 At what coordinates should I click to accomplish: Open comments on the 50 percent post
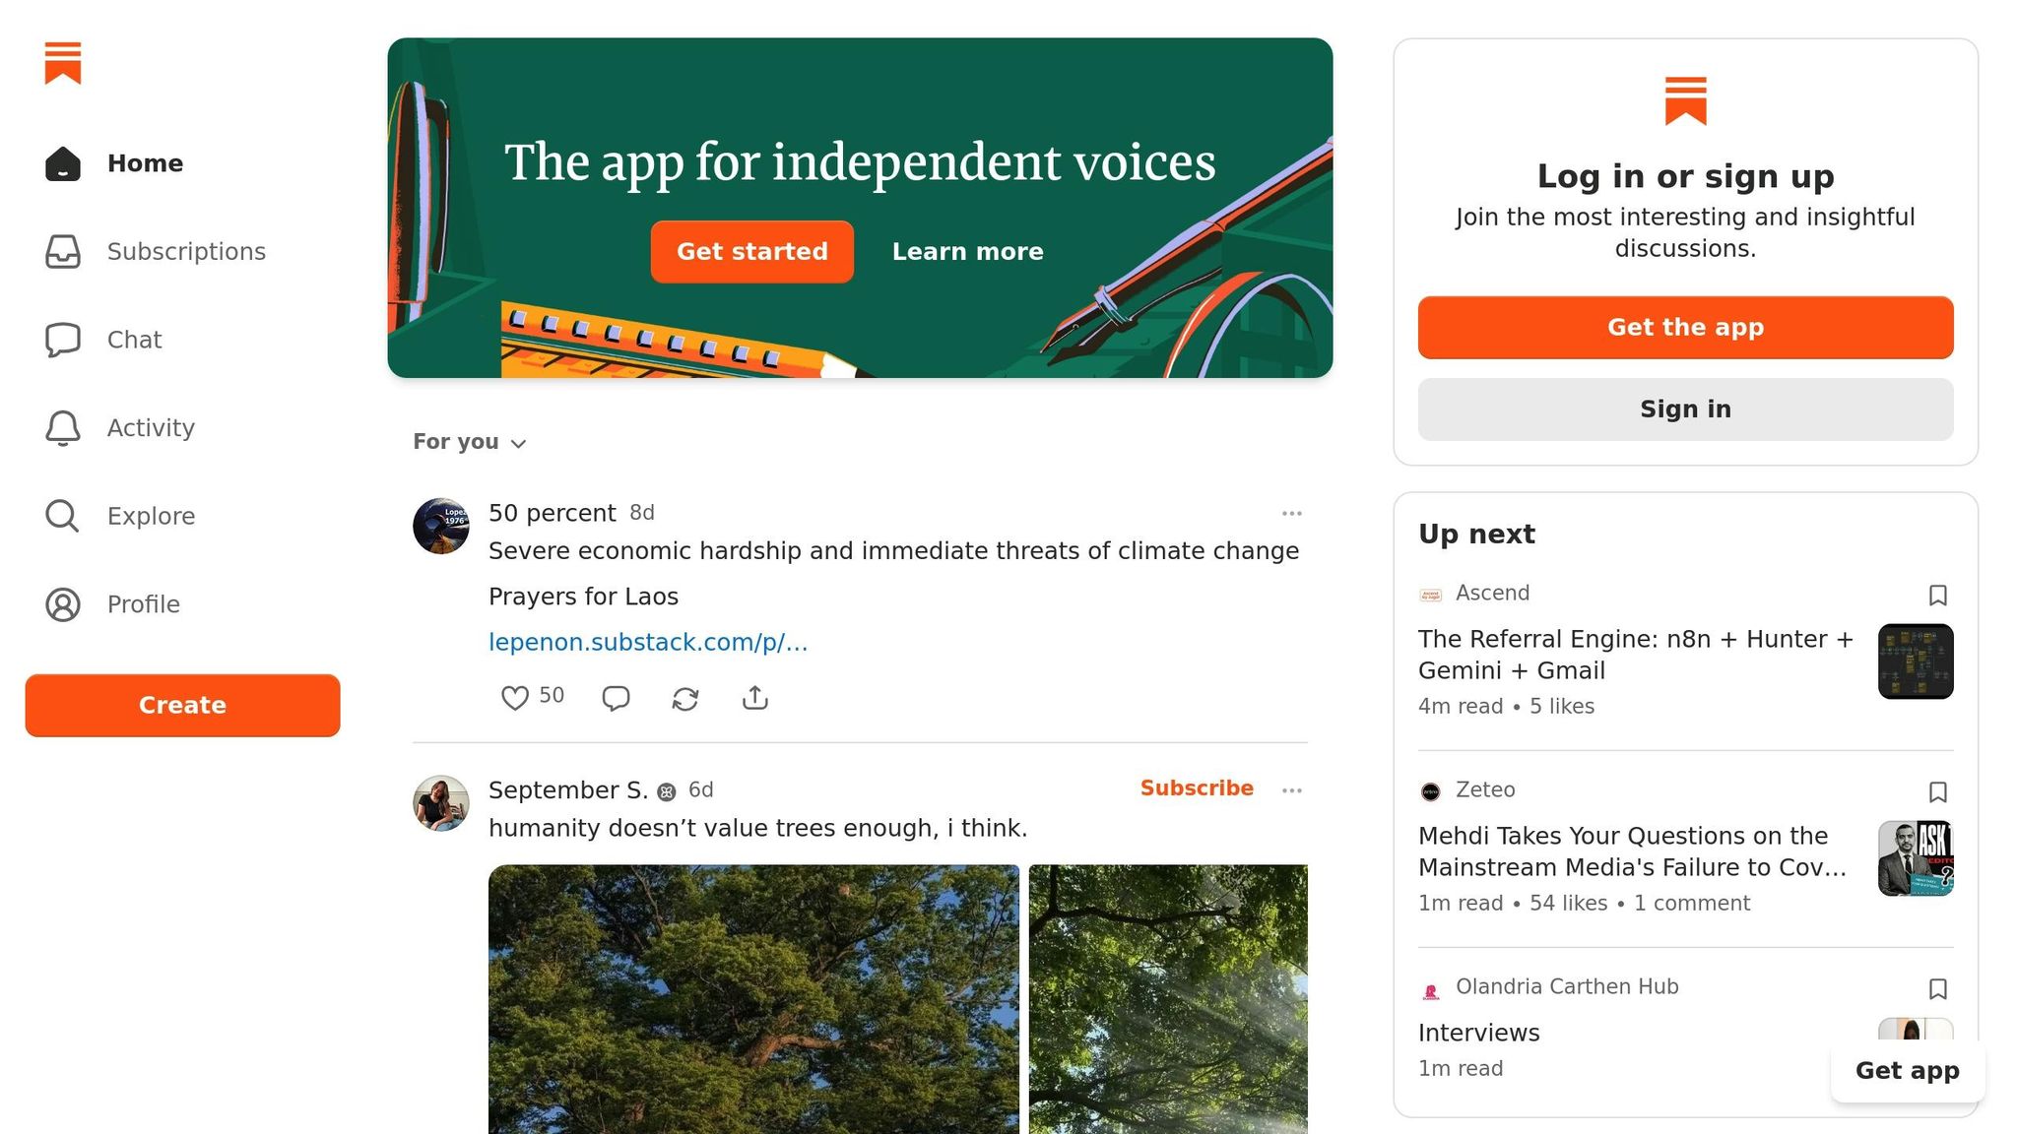pos(616,698)
